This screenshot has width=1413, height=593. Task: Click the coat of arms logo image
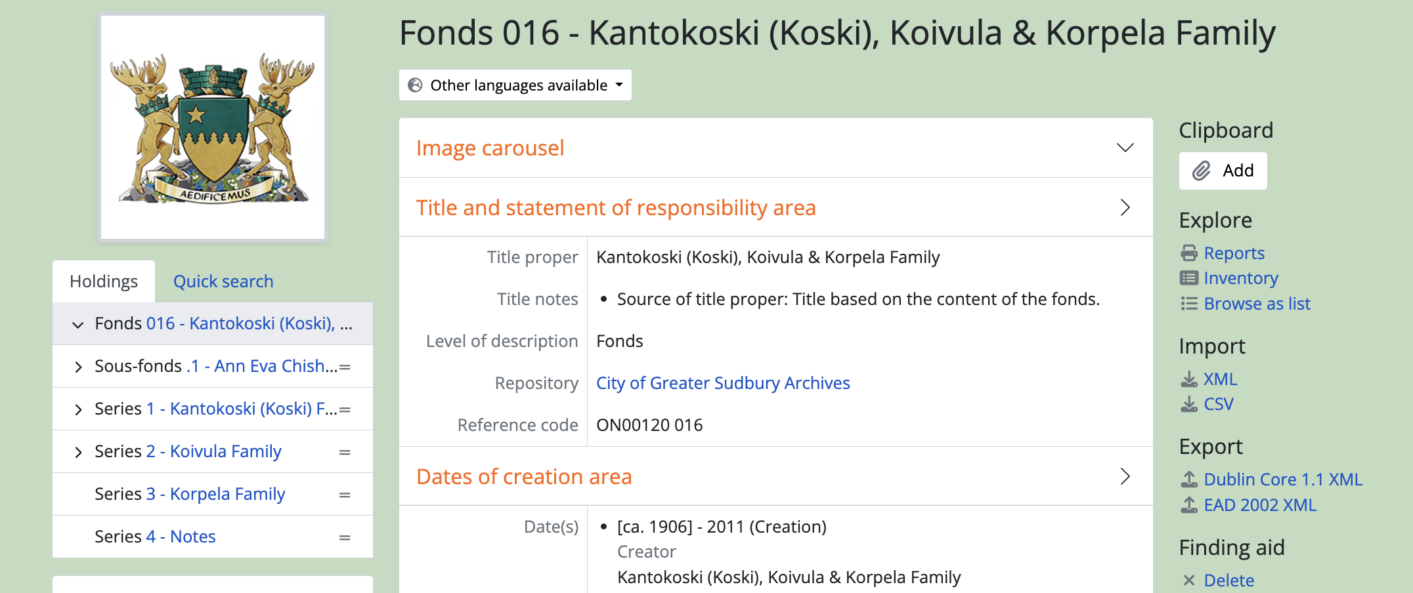click(213, 127)
